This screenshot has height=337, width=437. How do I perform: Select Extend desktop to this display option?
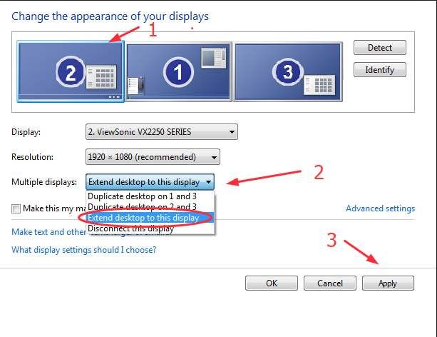[143, 218]
